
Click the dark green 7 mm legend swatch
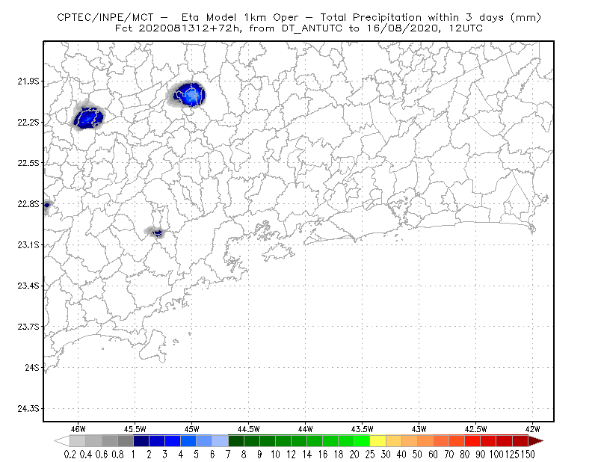(x=236, y=441)
